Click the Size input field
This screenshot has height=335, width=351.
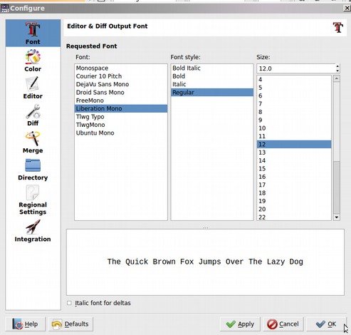pos(296,68)
